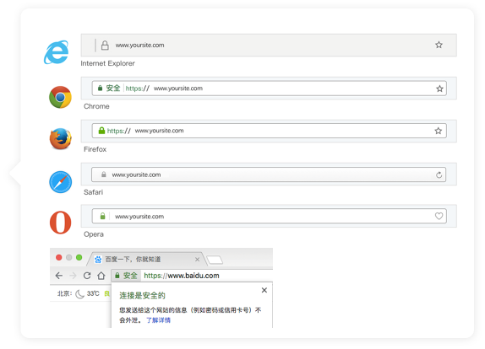Click the heart icon in Opera address bar
The height and width of the screenshot is (349, 485).
click(x=439, y=216)
